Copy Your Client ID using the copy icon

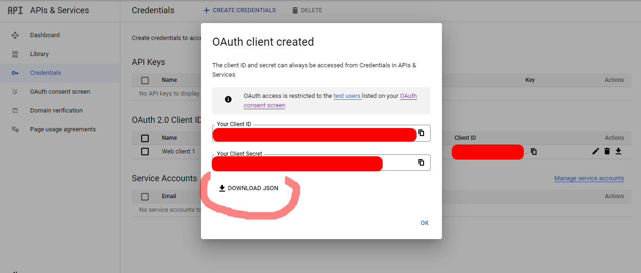click(420, 133)
